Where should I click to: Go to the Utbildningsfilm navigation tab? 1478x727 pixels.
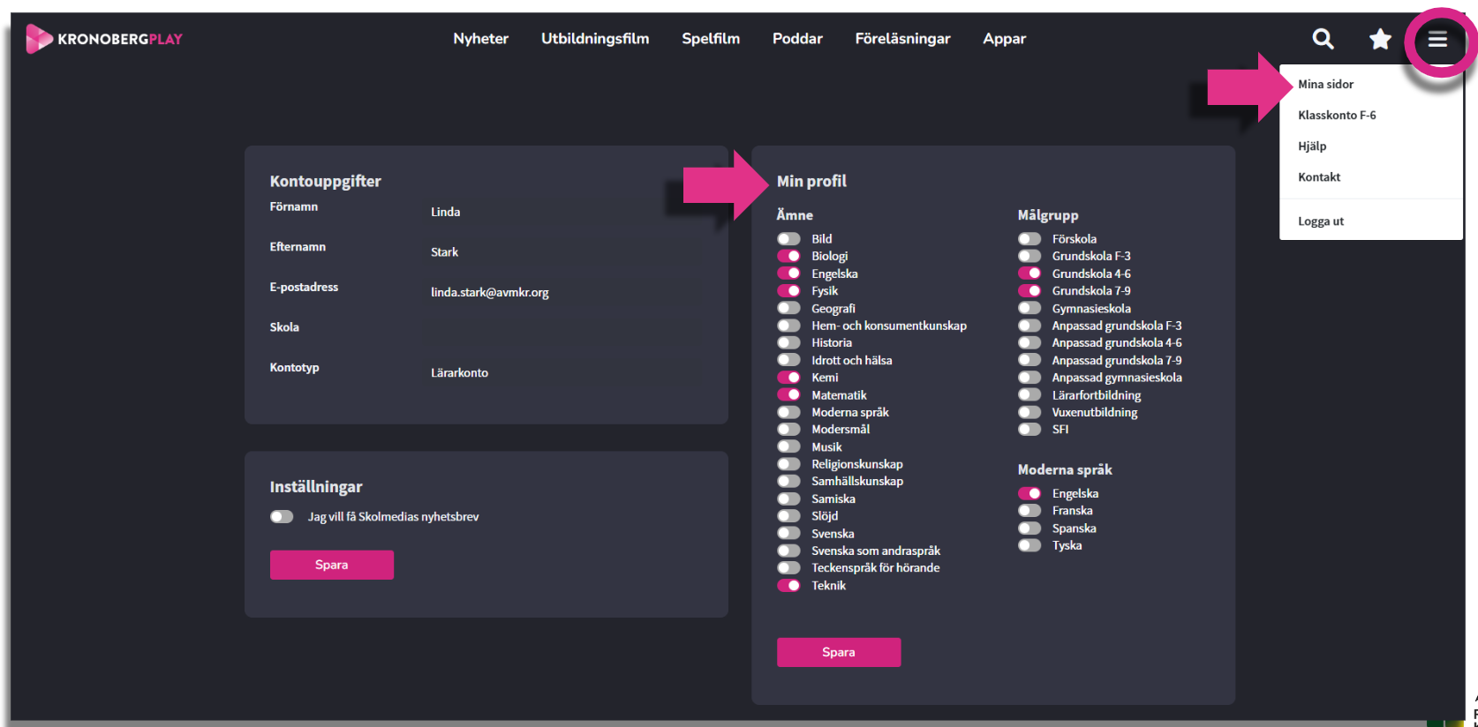click(594, 39)
